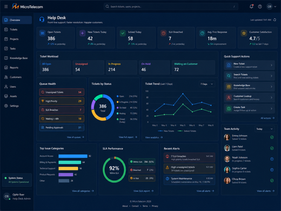
Task: Click the Assets sidebar icon
Action: [x=6, y=96]
